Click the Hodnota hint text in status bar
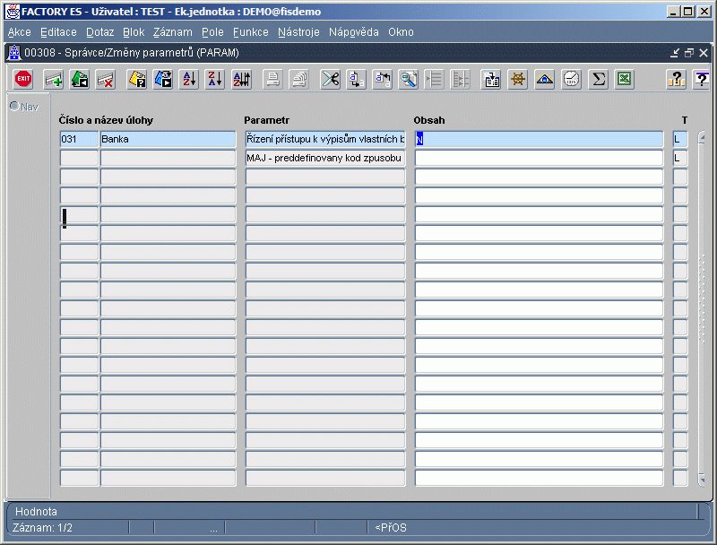The width and height of the screenshot is (717, 545). (36, 511)
